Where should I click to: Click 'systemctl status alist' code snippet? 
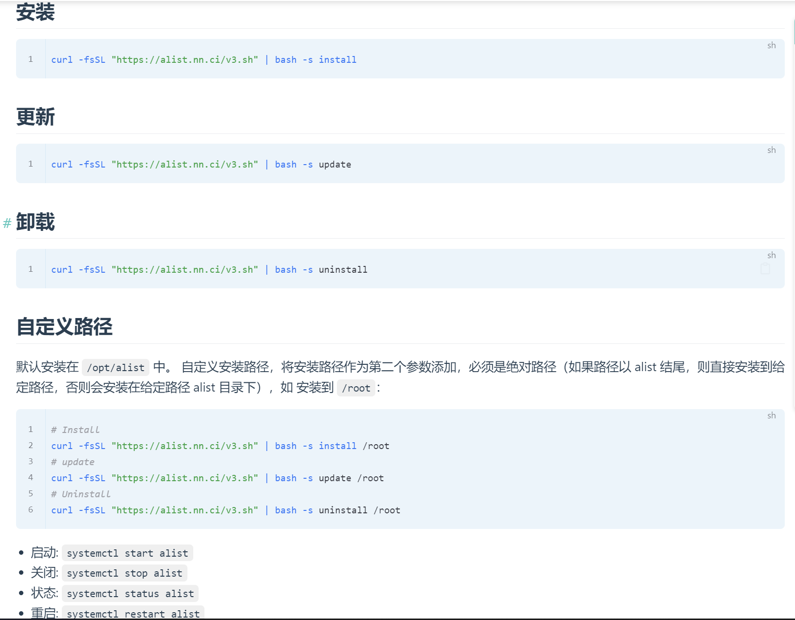pyautogui.click(x=130, y=594)
